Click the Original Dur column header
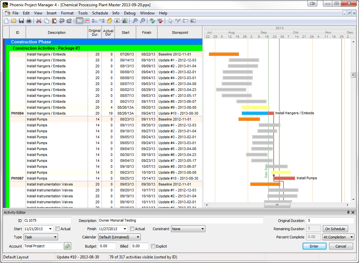Image resolution: width=359 pixels, height=263 pixels. coord(95,33)
